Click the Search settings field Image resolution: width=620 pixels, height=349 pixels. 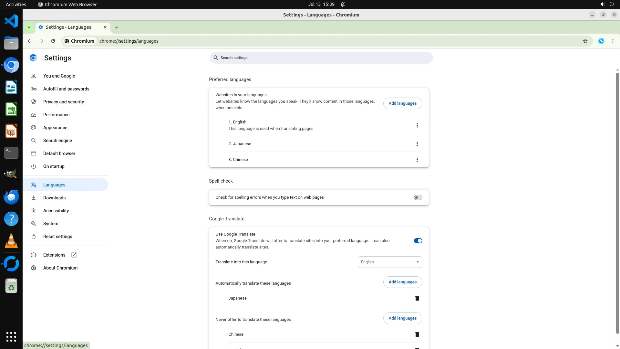(x=321, y=58)
